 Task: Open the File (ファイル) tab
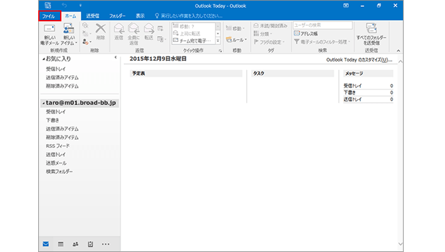tap(50, 15)
